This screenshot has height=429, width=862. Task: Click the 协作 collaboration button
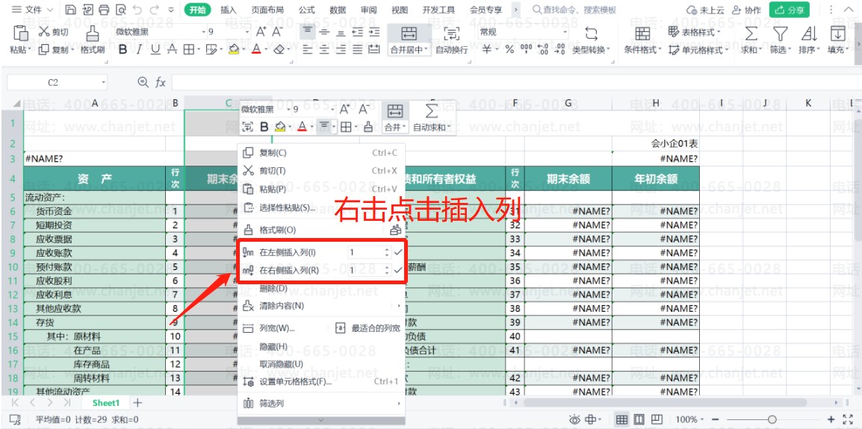(745, 10)
